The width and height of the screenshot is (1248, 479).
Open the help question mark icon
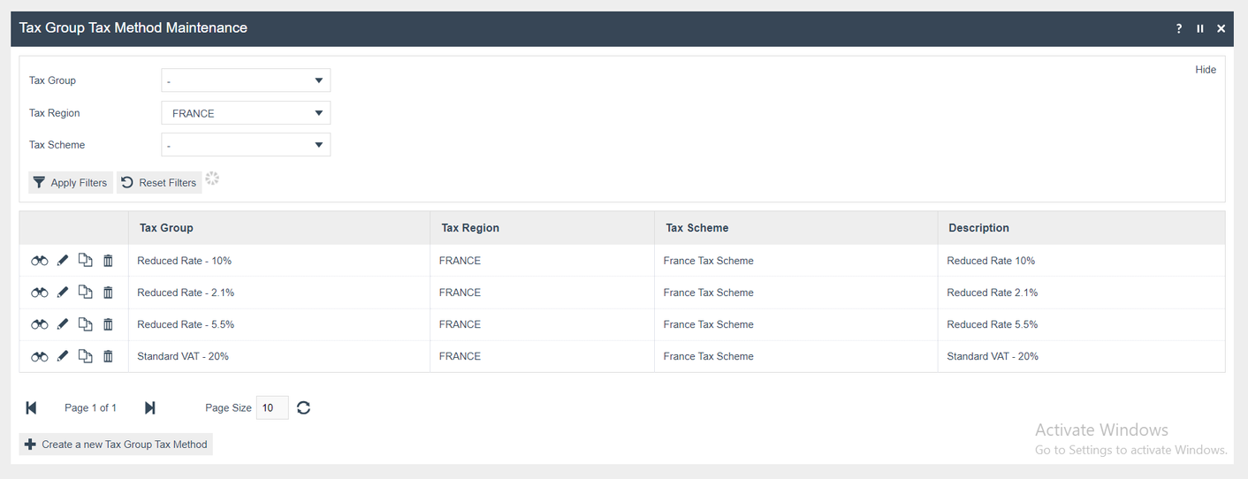tap(1179, 28)
